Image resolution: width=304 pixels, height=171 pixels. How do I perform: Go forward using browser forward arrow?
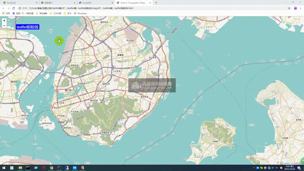8,8
